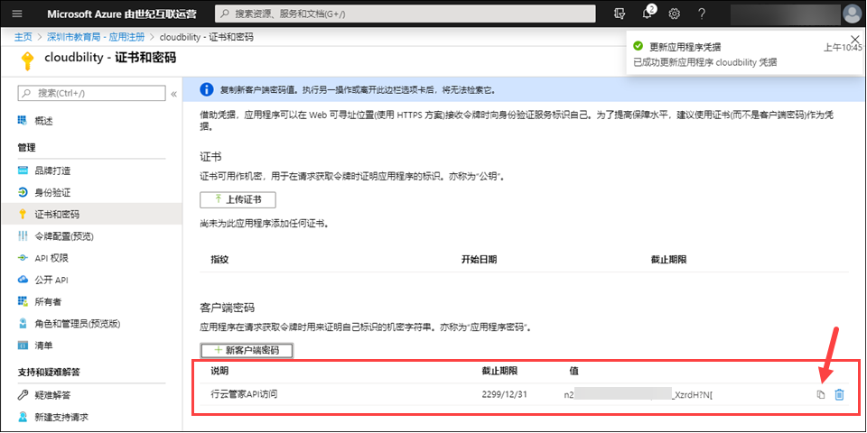Copy the client secret value
The image size is (867, 433).
(821, 395)
